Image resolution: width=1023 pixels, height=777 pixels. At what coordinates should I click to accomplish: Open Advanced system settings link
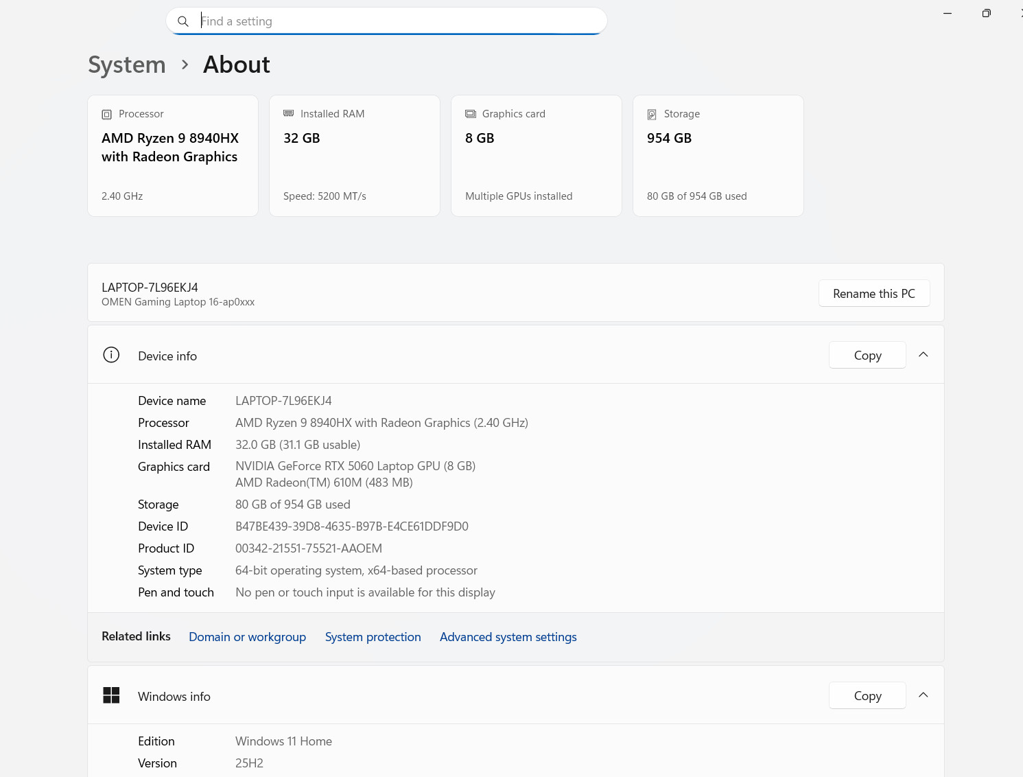pos(508,637)
